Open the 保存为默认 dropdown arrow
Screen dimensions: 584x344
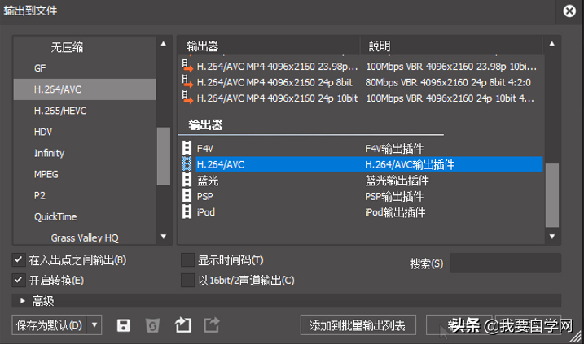pyautogui.click(x=94, y=325)
